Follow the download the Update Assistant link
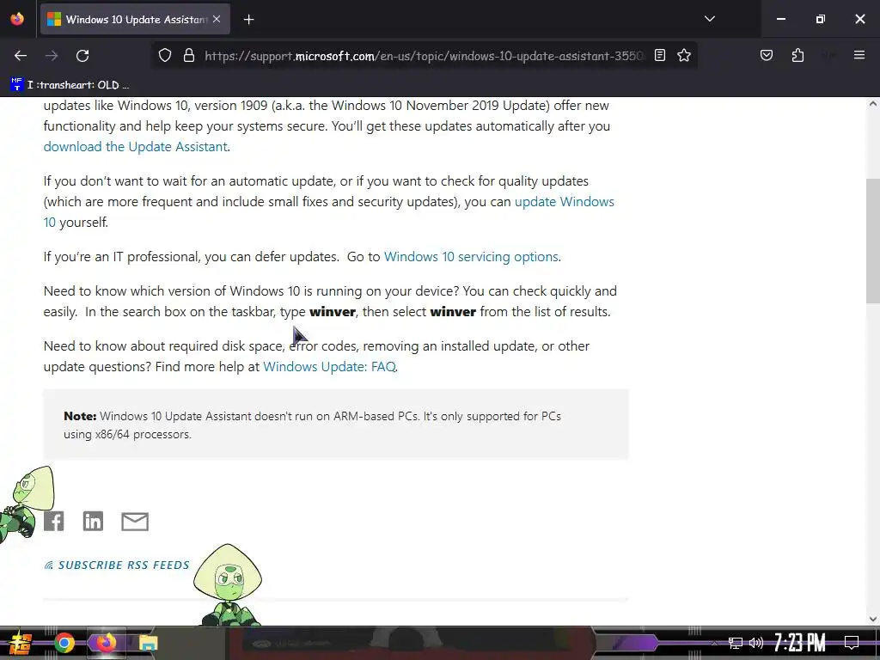 click(x=135, y=146)
